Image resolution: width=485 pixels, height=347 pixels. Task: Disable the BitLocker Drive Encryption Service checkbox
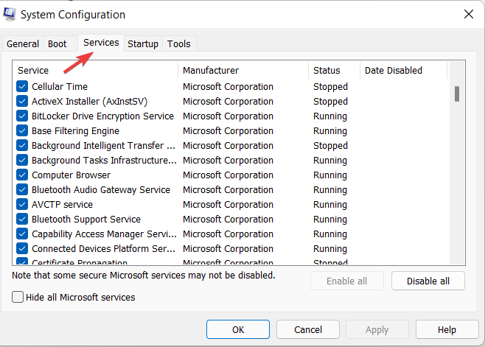click(22, 116)
